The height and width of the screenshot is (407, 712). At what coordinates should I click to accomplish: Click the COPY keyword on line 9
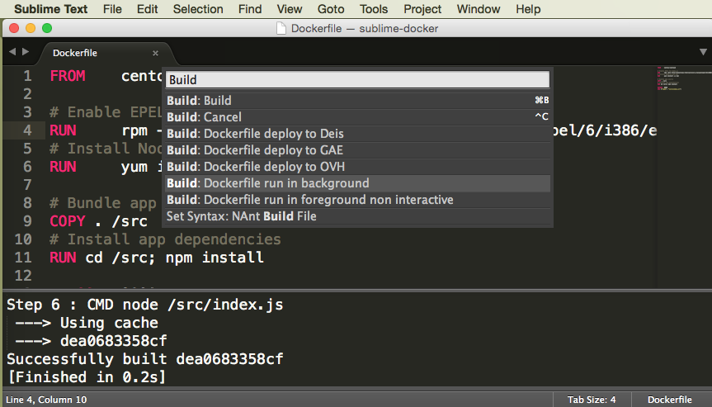pyautogui.click(x=67, y=221)
